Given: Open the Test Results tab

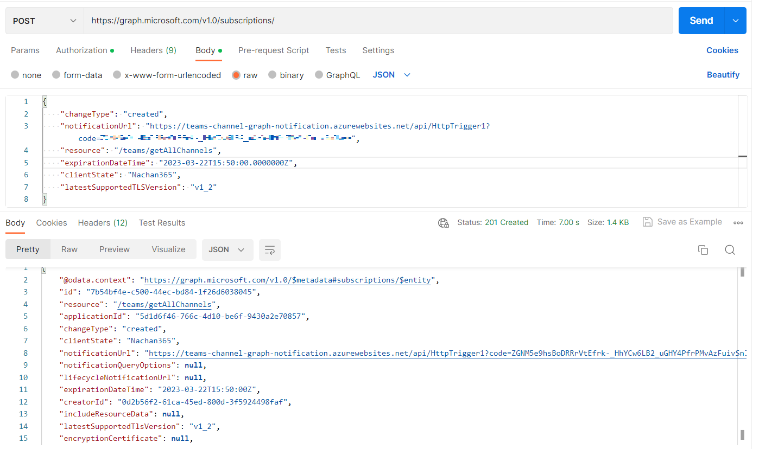Looking at the screenshot, I should pos(162,223).
